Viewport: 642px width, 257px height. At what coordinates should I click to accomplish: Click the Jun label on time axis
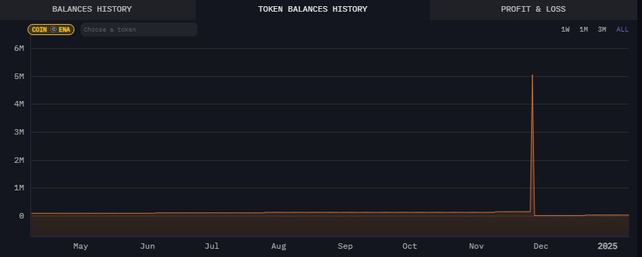point(147,247)
